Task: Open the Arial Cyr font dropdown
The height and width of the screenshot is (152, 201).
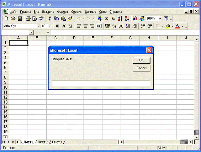Action: click(38, 26)
